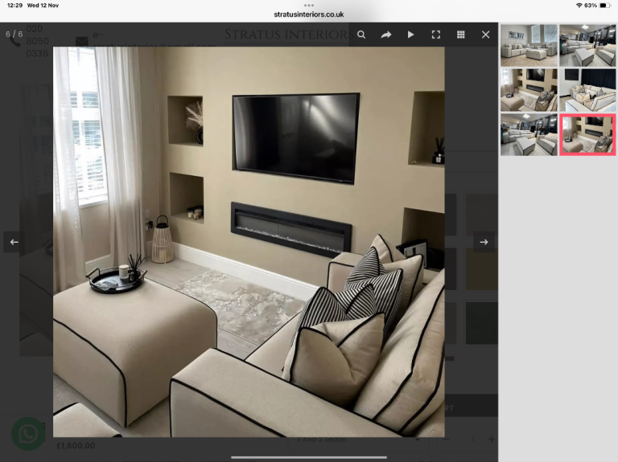Advance to next image with right arrow
Screen dimensions: 618x462
click(484, 241)
